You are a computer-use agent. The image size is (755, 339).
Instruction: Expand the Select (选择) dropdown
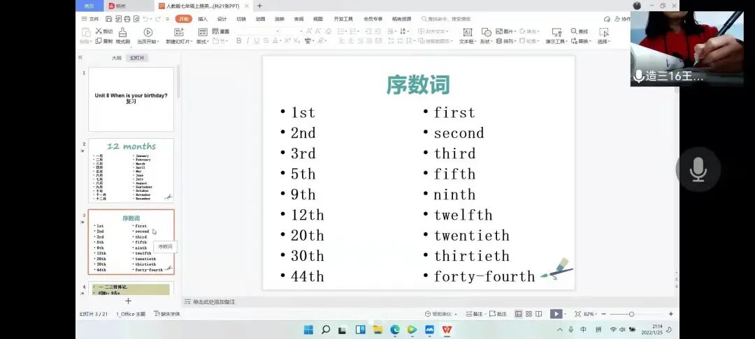[604, 42]
